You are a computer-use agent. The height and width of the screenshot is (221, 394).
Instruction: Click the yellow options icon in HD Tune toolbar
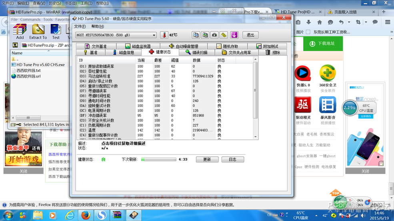click(224, 35)
